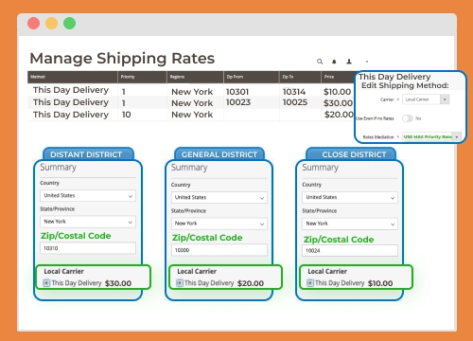Click the Manage Shipping Rates heading
The image size is (473, 341).
click(x=122, y=59)
